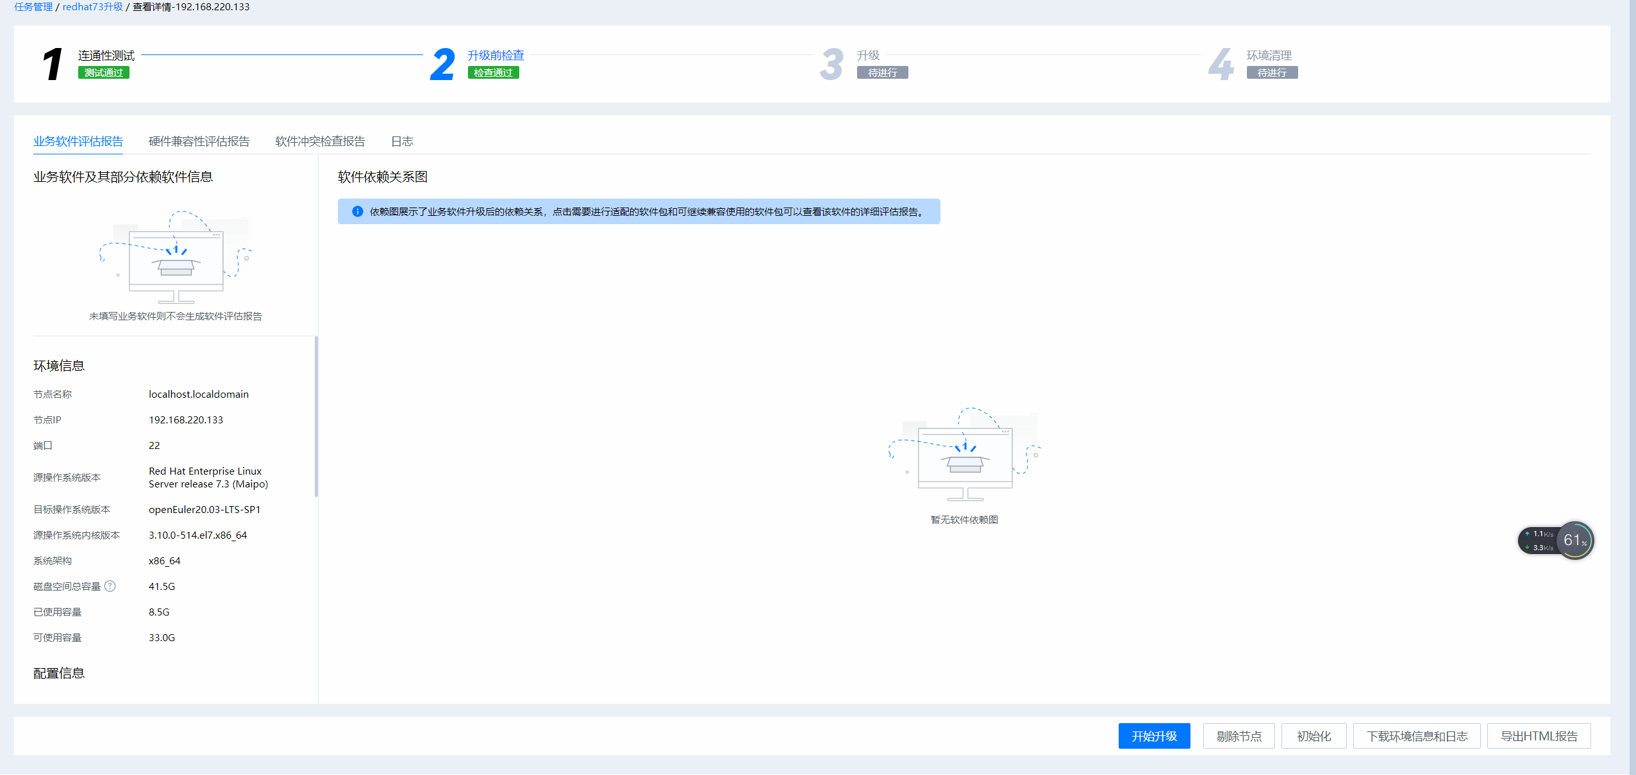The image size is (1636, 775).
Task: Click the 配置信息 heading
Action: 59,673
